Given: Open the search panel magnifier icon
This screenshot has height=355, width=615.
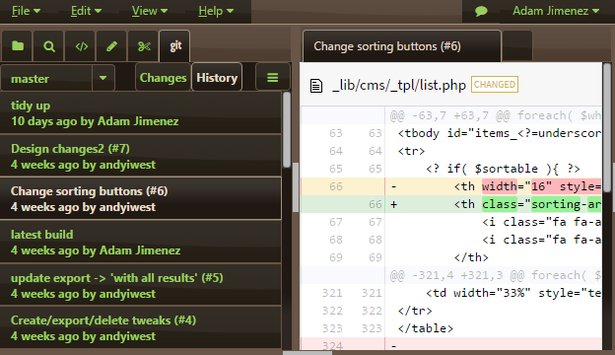Looking at the screenshot, I should click(49, 46).
